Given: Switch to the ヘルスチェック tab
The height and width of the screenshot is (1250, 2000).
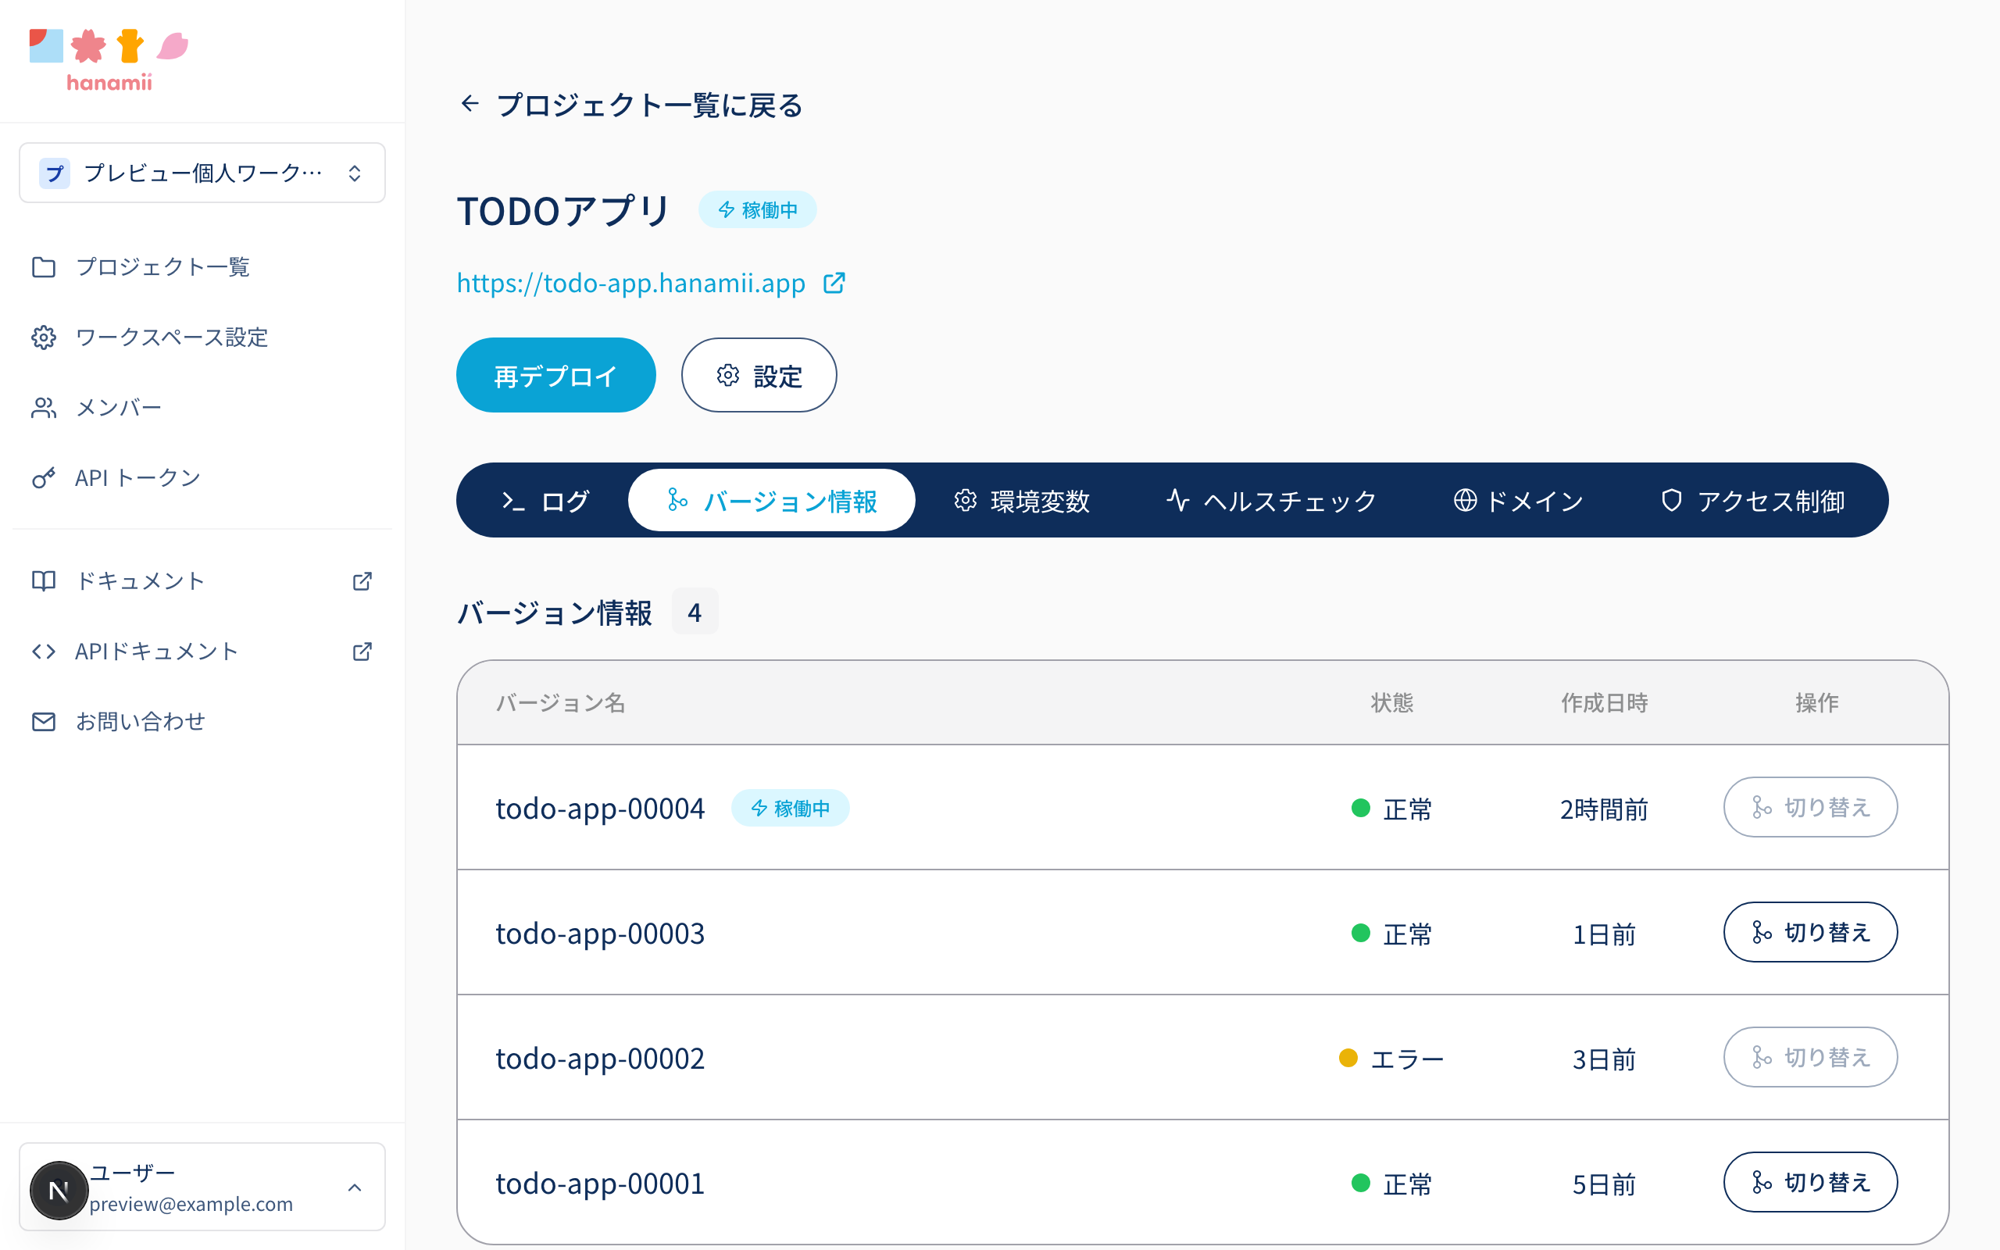Looking at the screenshot, I should (1271, 500).
